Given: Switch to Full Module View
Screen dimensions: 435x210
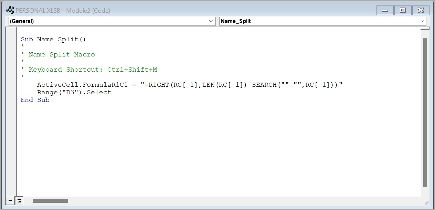Looking at the screenshot, I should point(19,200).
